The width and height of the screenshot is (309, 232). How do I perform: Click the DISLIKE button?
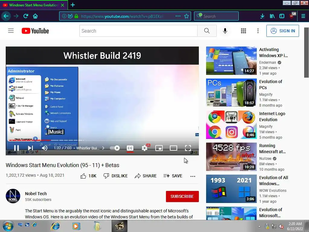pos(116,176)
